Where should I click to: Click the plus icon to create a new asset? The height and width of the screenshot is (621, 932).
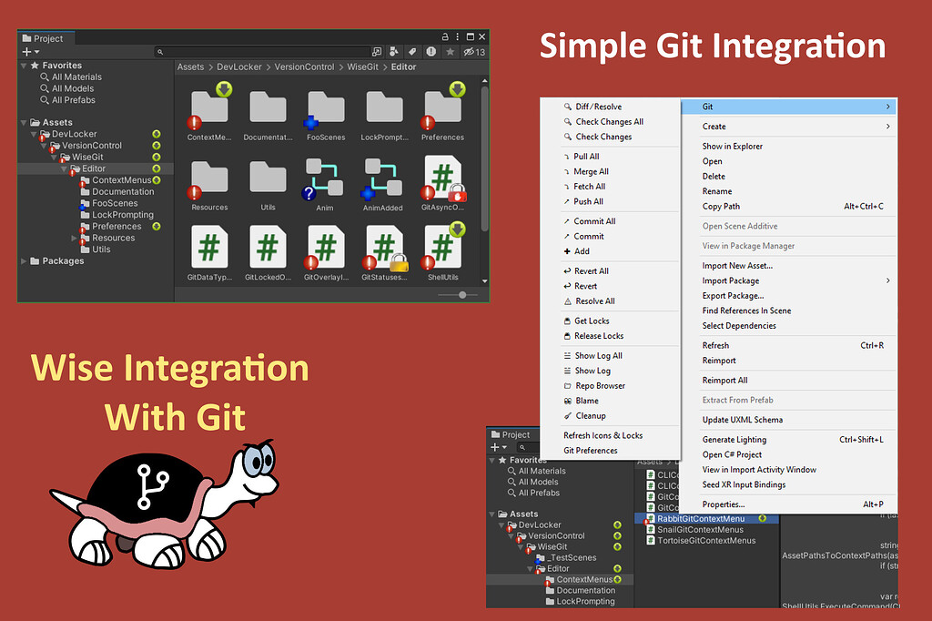point(25,50)
